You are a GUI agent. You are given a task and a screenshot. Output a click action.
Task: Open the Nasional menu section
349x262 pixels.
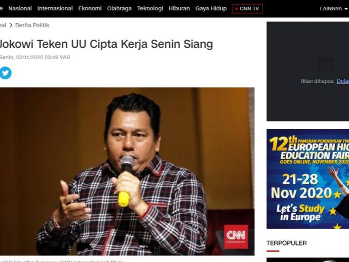coord(20,8)
